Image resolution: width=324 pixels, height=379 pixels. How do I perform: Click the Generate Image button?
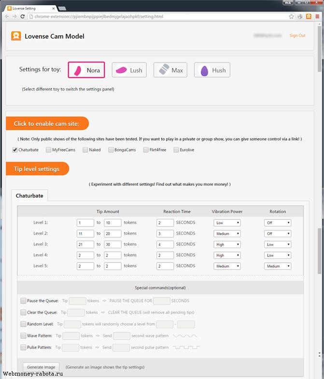[41, 367]
